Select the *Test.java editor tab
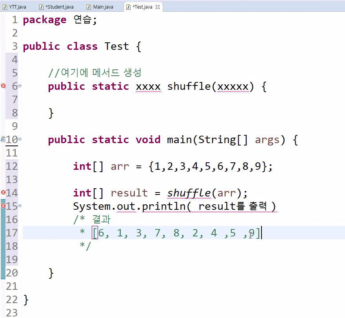Screen dimensions: 345x318 click(142, 7)
